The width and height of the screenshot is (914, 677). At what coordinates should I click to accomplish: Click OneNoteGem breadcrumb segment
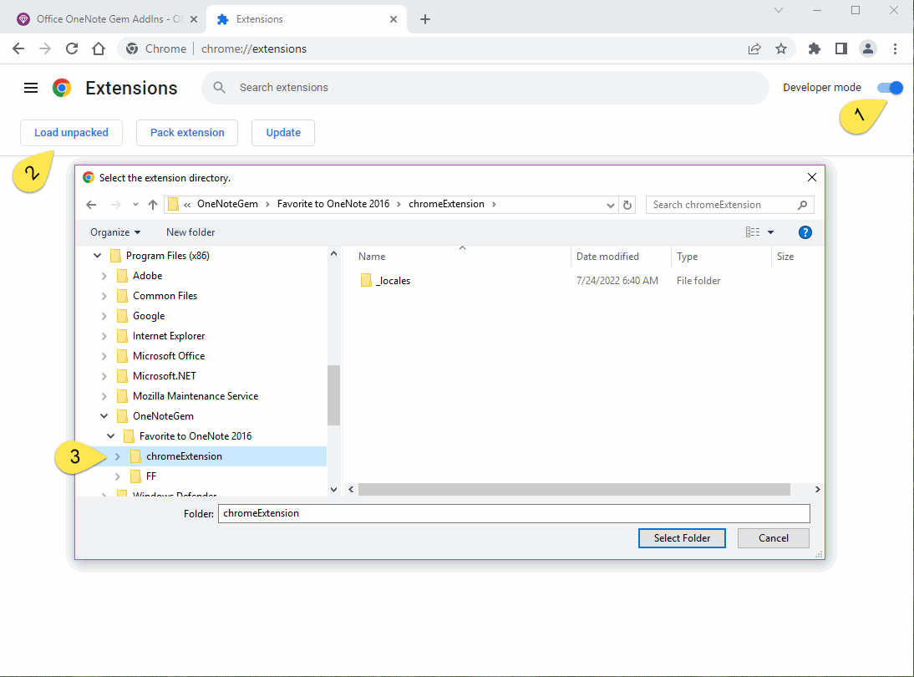coord(227,204)
